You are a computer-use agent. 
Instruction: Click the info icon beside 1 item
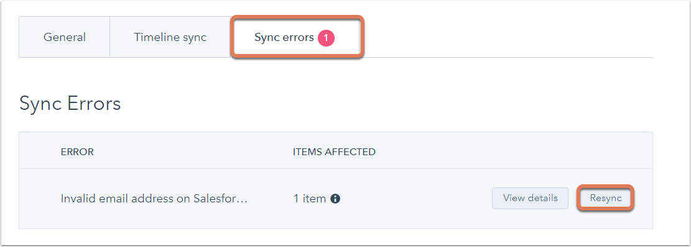click(335, 199)
